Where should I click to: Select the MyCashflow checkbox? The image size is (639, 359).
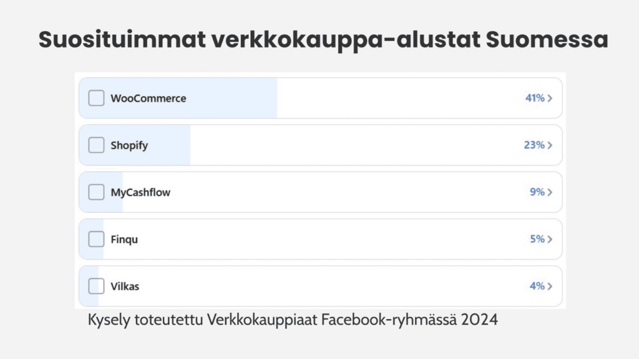coord(96,192)
